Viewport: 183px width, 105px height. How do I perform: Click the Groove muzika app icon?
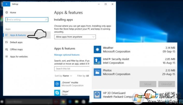[57, 84]
